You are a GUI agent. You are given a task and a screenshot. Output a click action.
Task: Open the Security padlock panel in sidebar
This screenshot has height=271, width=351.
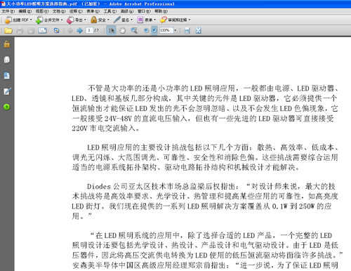[7, 44]
